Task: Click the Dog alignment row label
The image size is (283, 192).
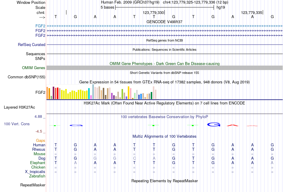Action: [x=42, y=158]
